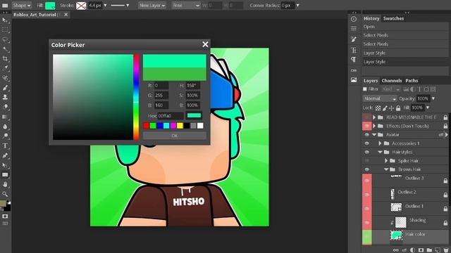Open the layer Opacity slider arrow
Viewport: 451px width, 253px height.
tap(433, 98)
